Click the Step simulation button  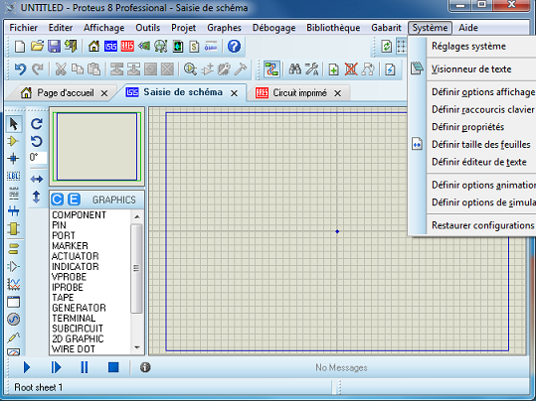click(x=56, y=367)
